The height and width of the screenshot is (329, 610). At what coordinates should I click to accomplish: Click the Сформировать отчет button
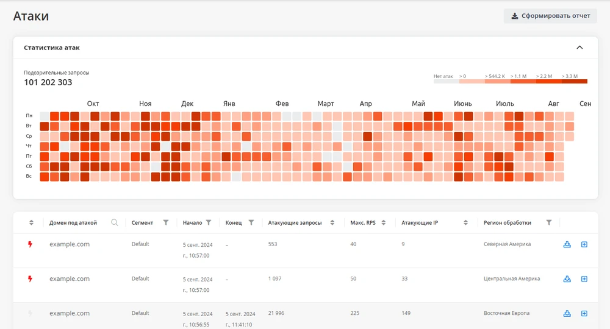550,16
